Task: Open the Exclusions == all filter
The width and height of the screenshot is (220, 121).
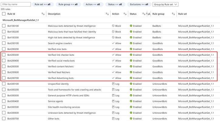Action: (x=139, y=4)
